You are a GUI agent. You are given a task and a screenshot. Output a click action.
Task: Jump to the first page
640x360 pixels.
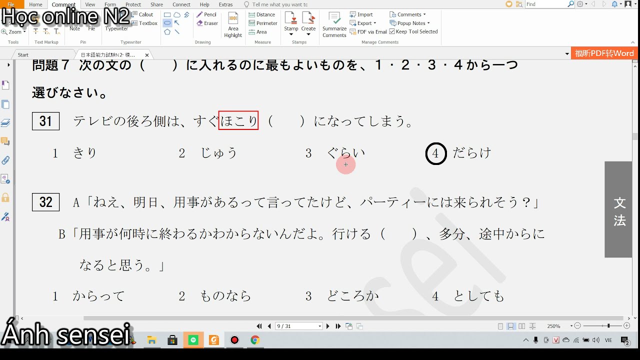click(x=259, y=326)
